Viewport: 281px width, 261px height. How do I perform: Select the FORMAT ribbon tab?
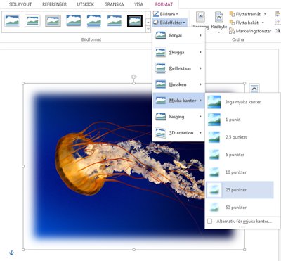click(x=164, y=4)
